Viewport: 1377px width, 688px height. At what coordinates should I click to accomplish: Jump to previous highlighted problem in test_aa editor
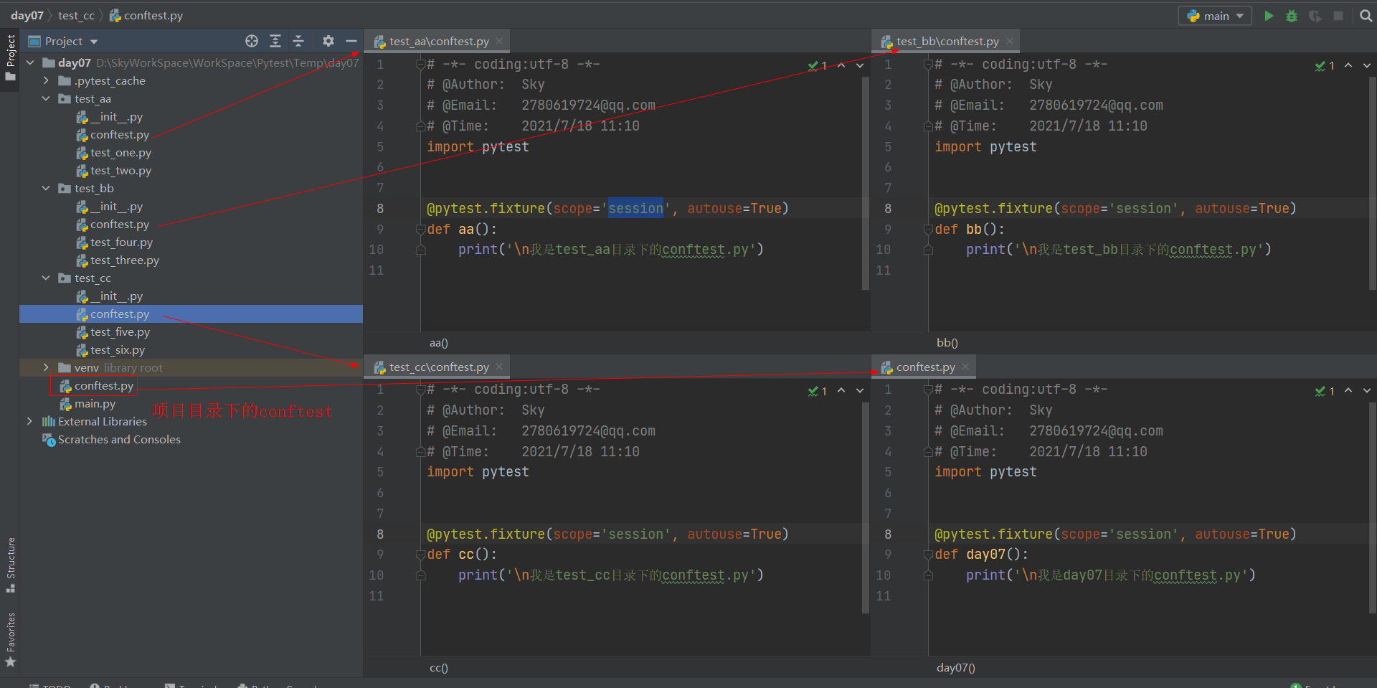coord(841,65)
